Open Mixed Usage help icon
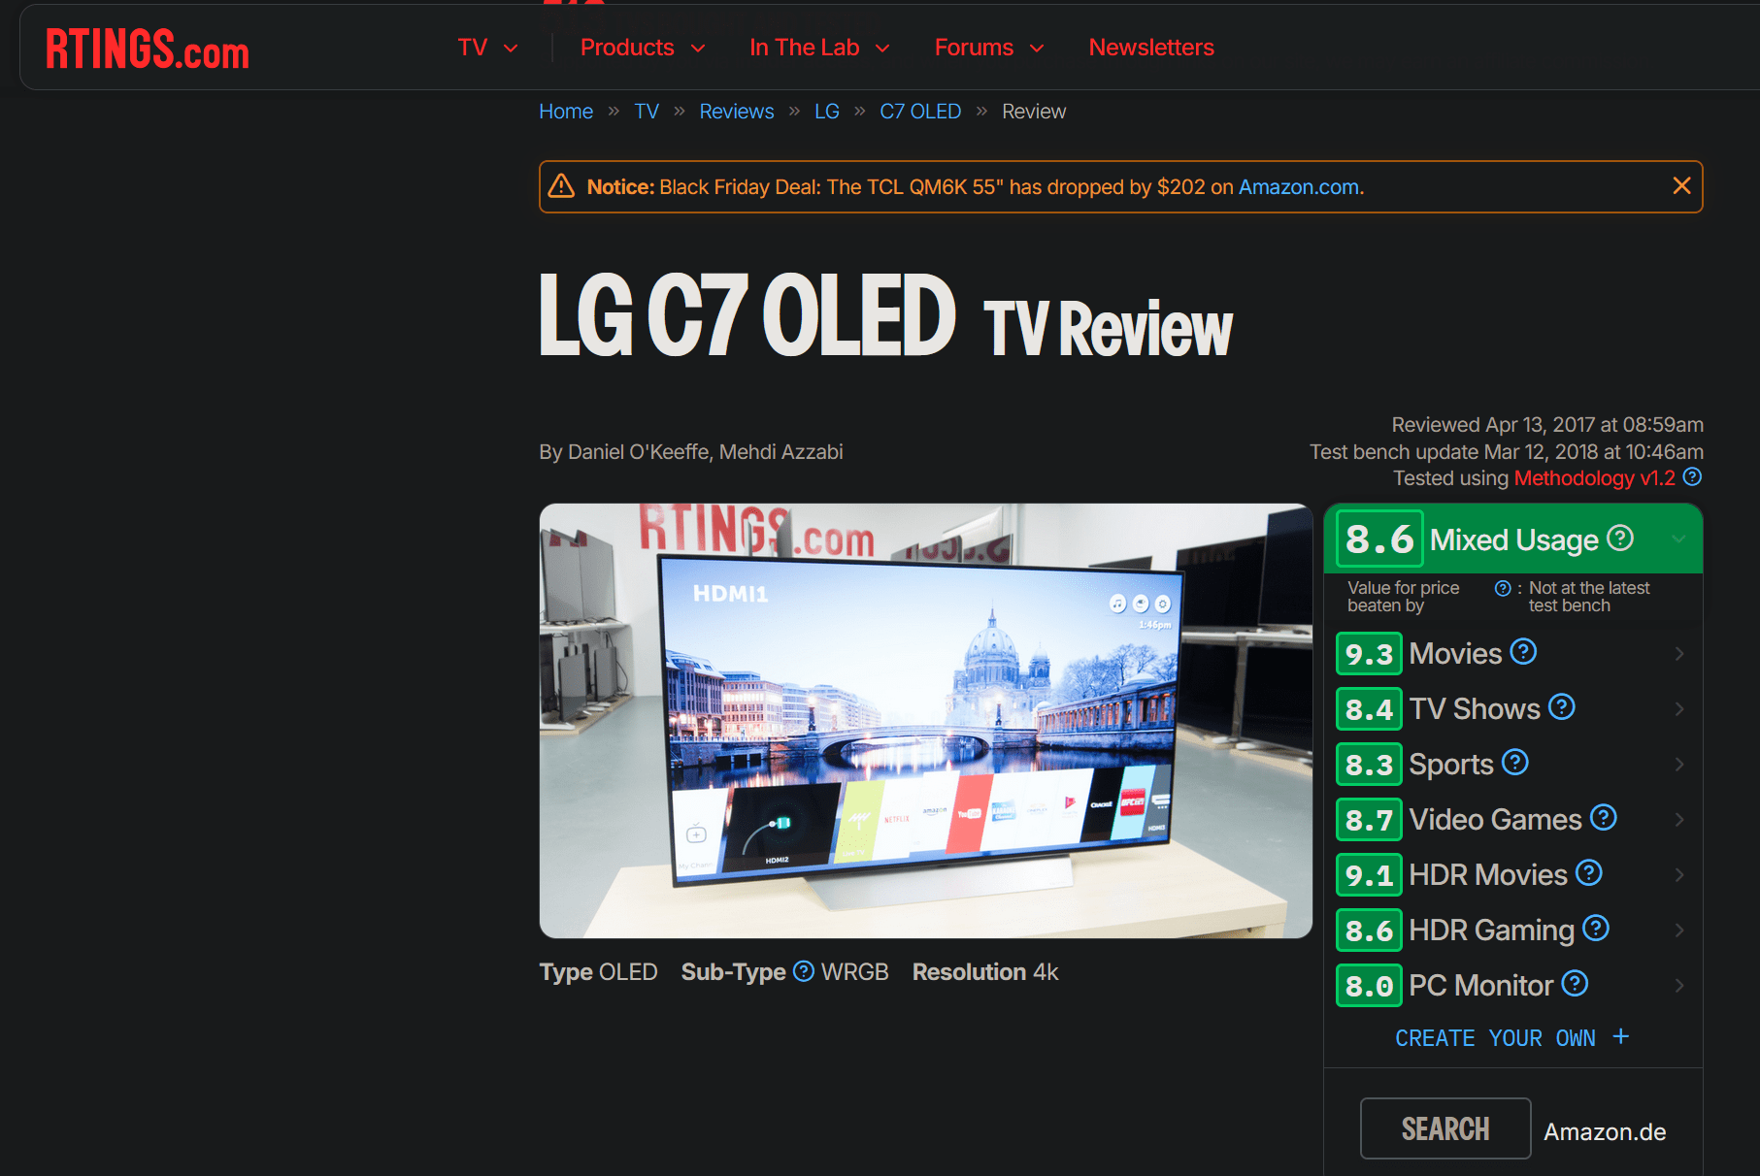The height and width of the screenshot is (1176, 1760). tap(1620, 538)
